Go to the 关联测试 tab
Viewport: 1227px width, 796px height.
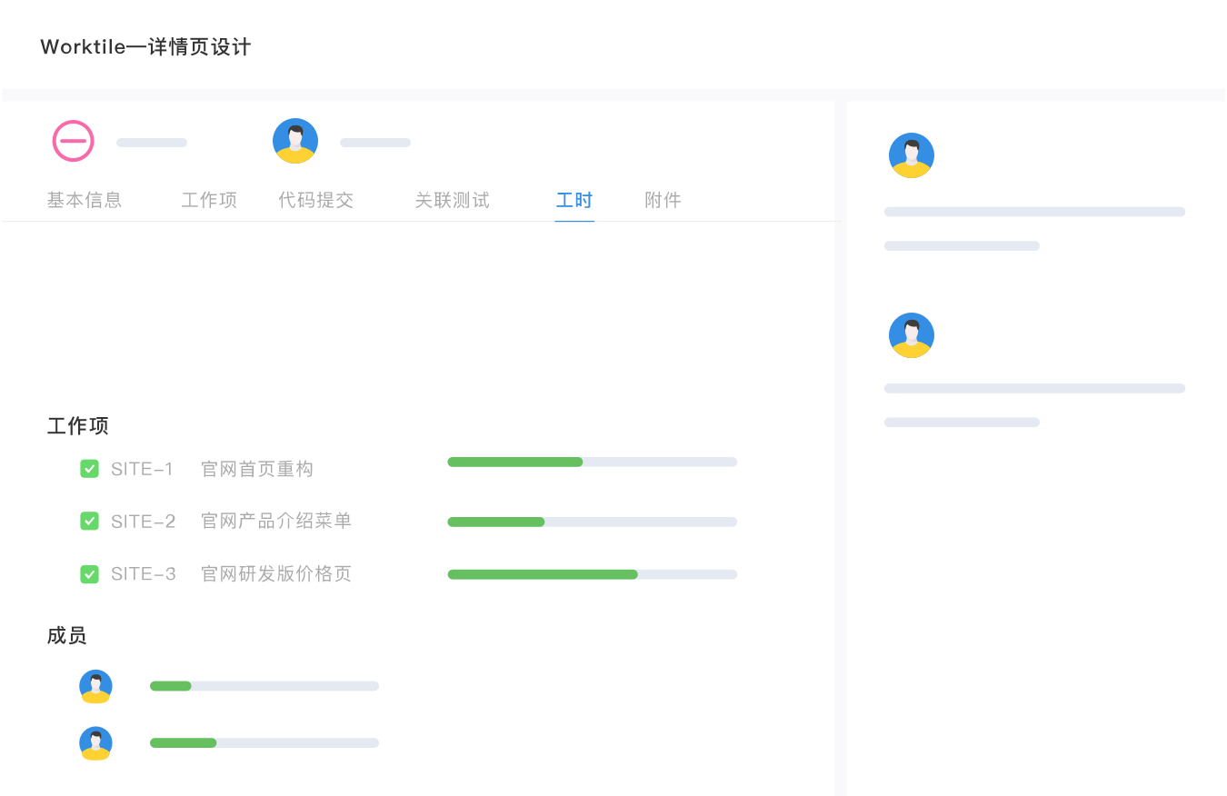pyautogui.click(x=453, y=201)
